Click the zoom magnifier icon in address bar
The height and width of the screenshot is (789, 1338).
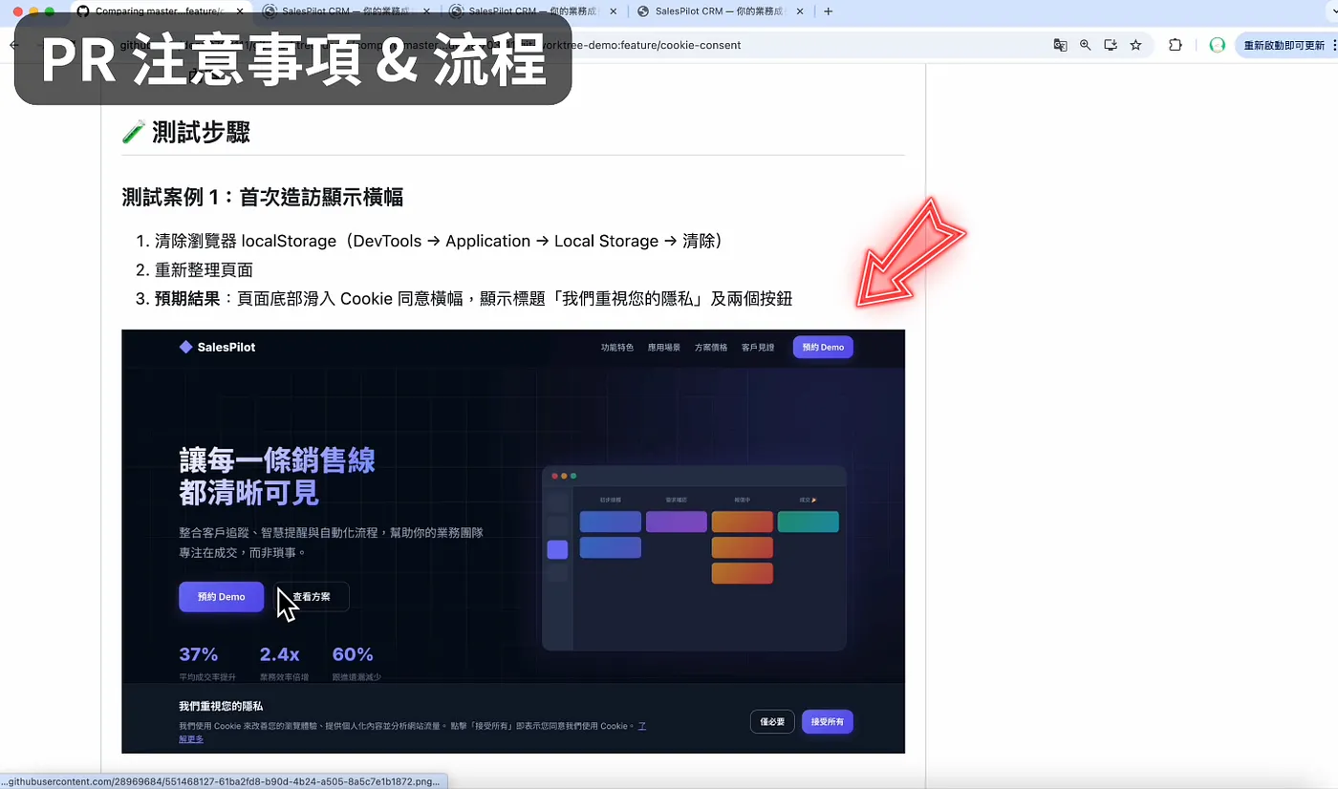coord(1086,45)
